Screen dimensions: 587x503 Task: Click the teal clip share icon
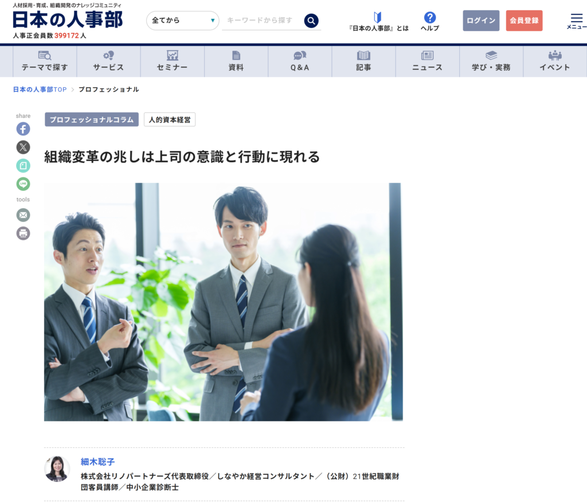point(23,166)
